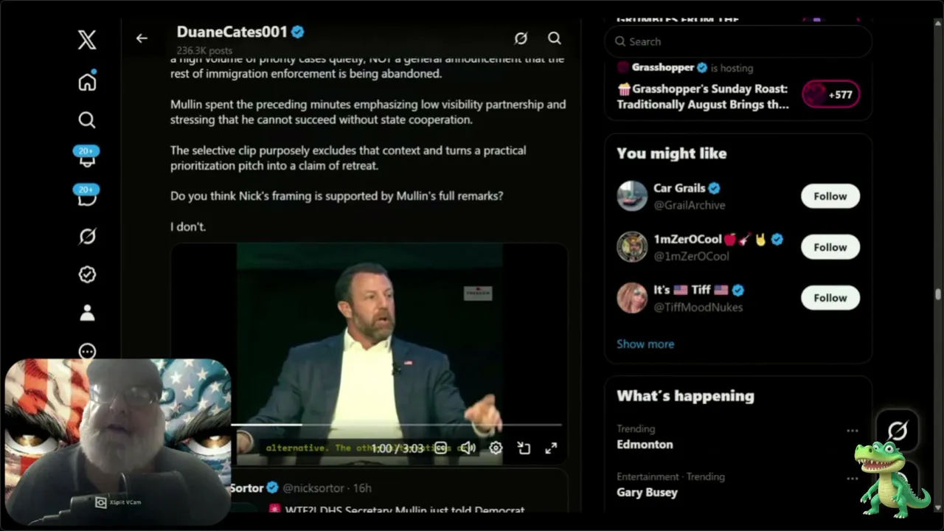The image size is (944, 531).
Task: Toggle video fullscreen mode
Action: click(x=551, y=448)
